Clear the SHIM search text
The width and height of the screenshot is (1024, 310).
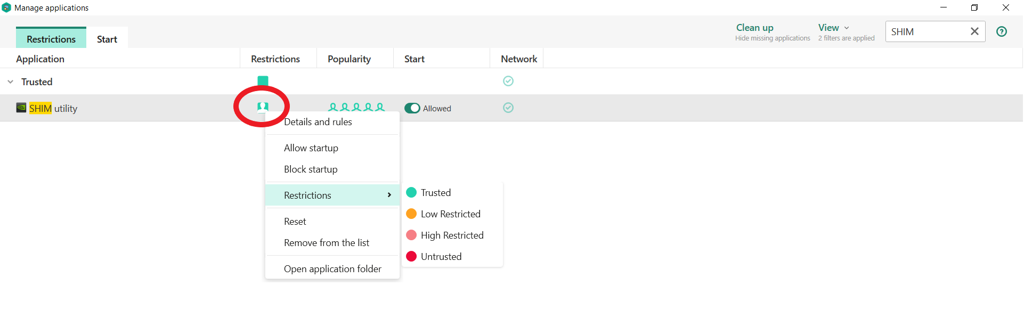click(974, 31)
